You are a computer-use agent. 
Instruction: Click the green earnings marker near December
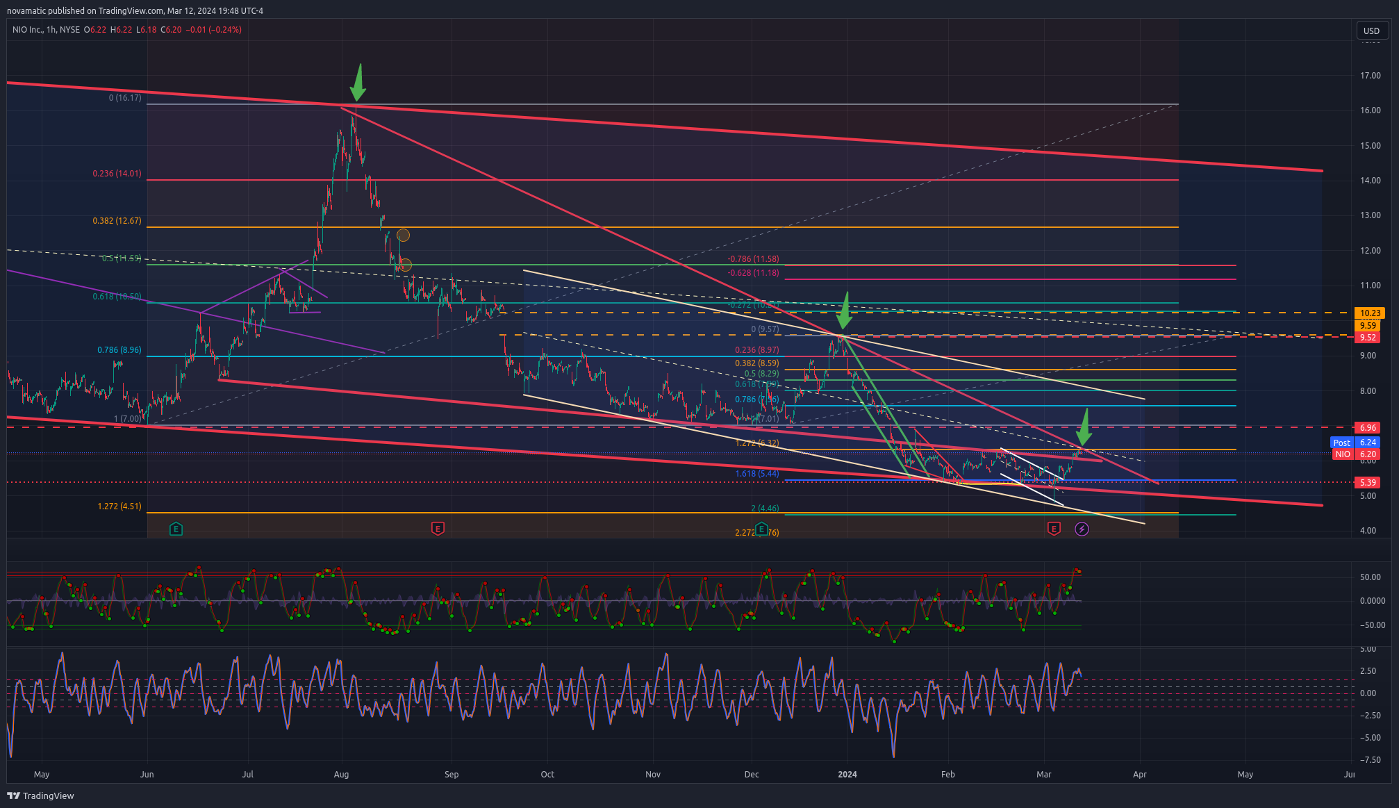pyautogui.click(x=761, y=529)
